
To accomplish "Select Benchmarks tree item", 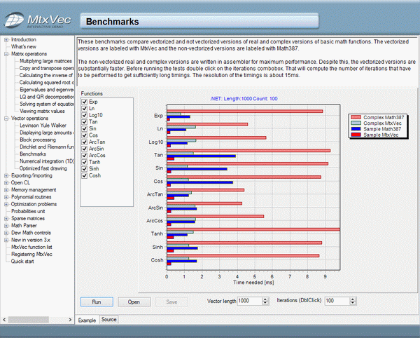I will tap(33, 154).
